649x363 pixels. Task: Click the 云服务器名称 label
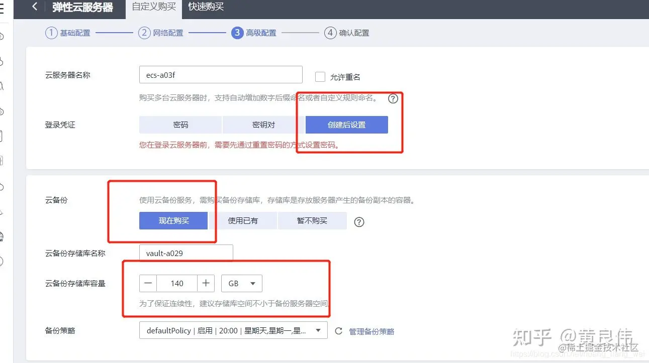coord(68,75)
